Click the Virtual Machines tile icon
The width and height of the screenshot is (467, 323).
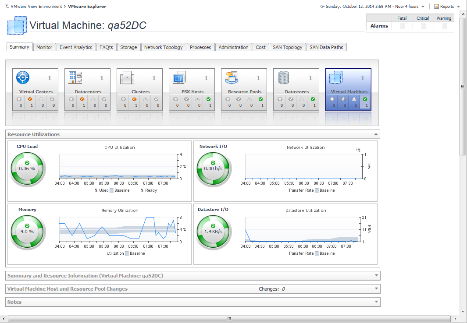(x=336, y=78)
